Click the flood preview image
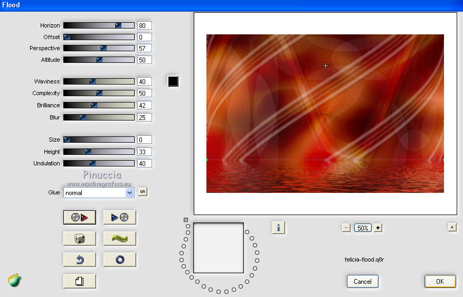 pyautogui.click(x=325, y=114)
